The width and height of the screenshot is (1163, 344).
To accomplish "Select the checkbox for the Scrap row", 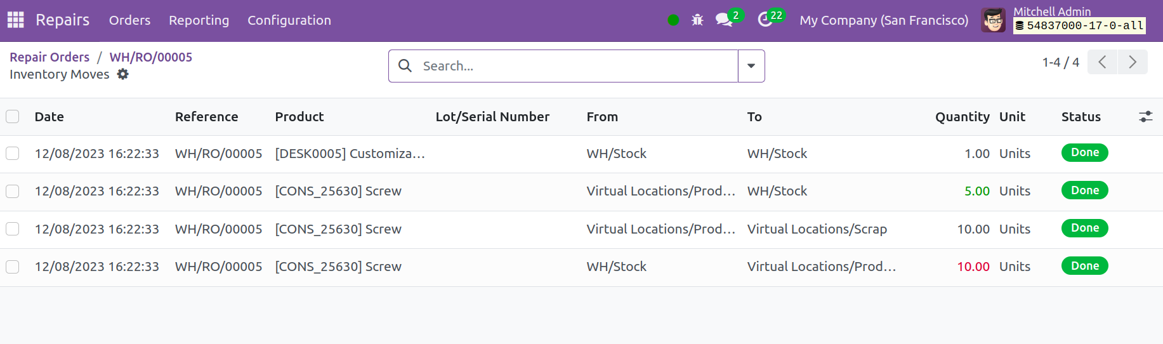I will 13,229.
